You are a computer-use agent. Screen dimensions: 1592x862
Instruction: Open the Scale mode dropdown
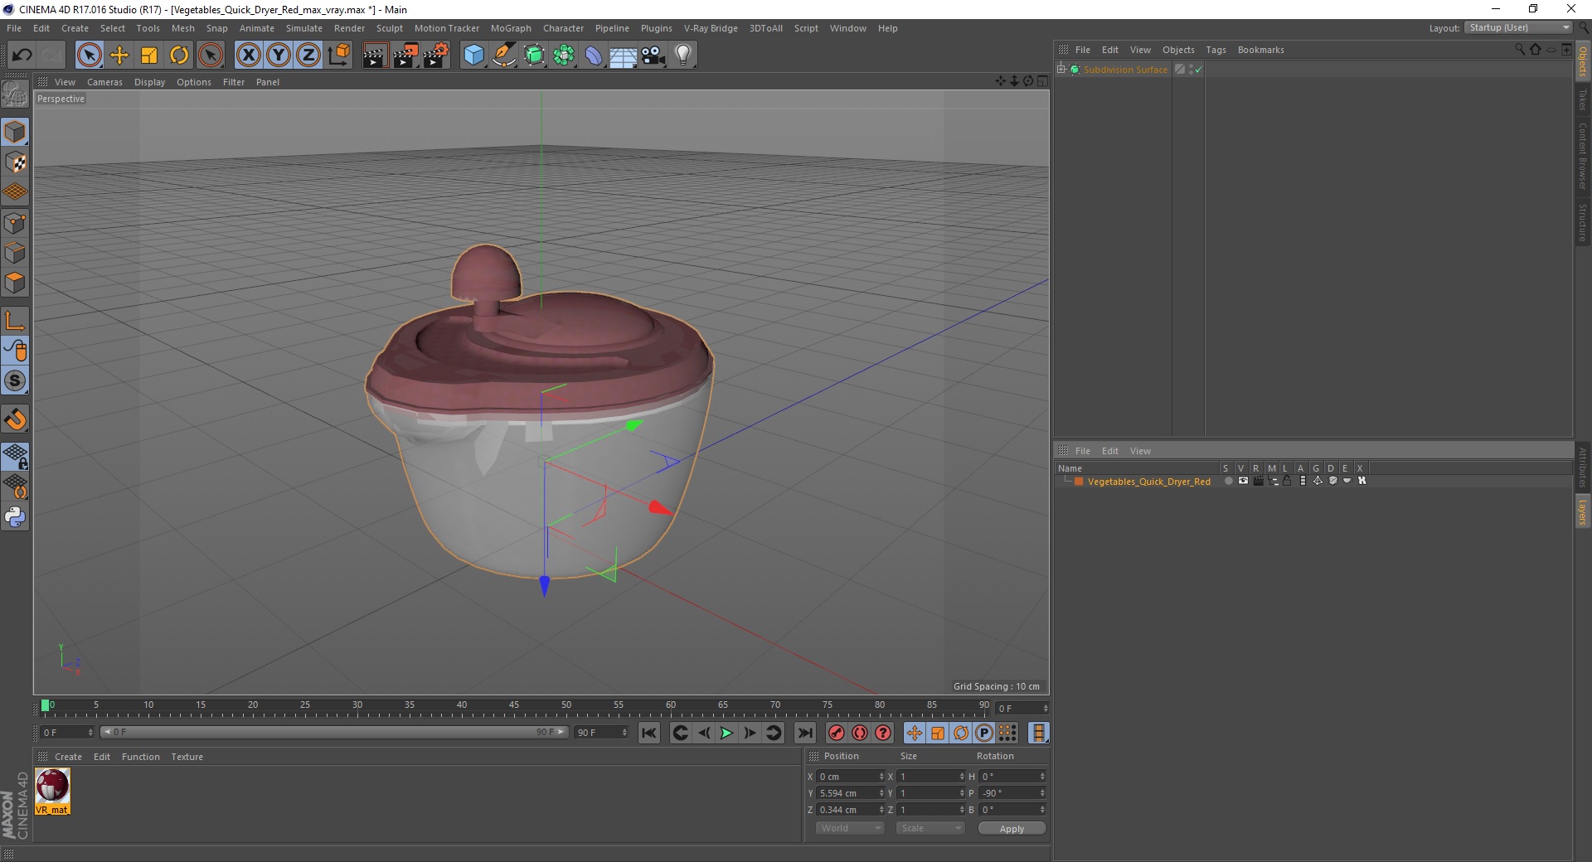pos(930,828)
